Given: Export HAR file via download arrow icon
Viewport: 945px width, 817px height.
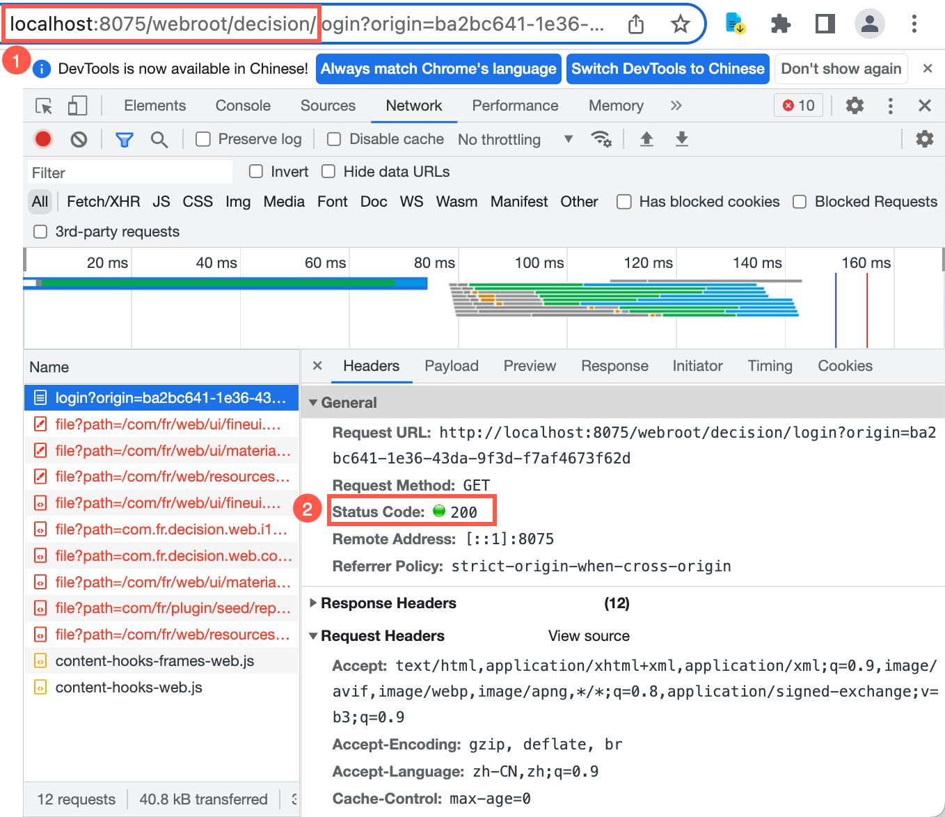Looking at the screenshot, I should point(681,138).
